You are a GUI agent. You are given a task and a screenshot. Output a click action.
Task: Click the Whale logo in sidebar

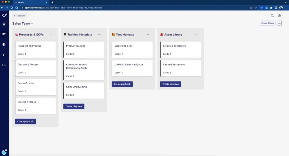pyautogui.click(x=4, y=15)
